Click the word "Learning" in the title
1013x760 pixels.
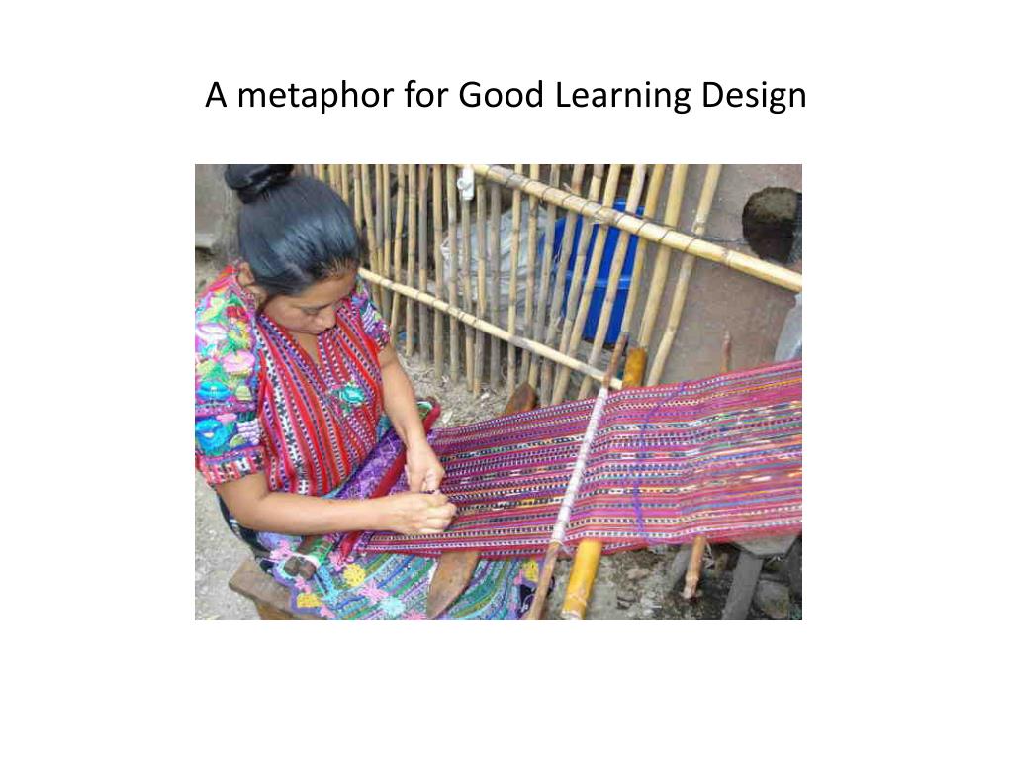[x=623, y=96]
